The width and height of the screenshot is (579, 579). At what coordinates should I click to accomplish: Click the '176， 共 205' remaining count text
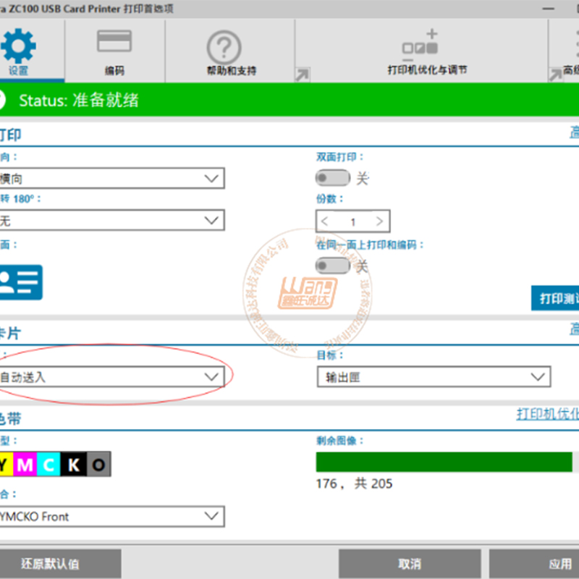[x=354, y=483]
